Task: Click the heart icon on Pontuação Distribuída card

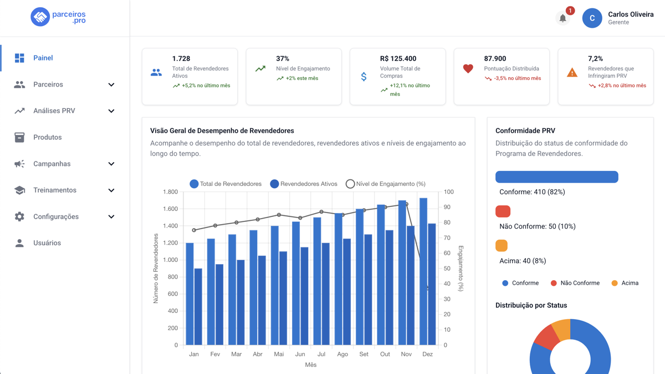Action: pos(468,69)
